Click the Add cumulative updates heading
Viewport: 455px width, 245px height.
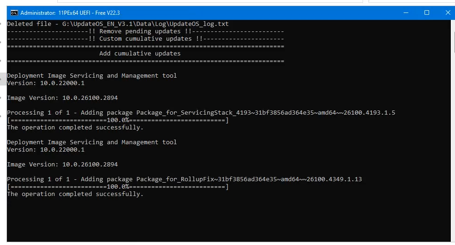pos(140,53)
